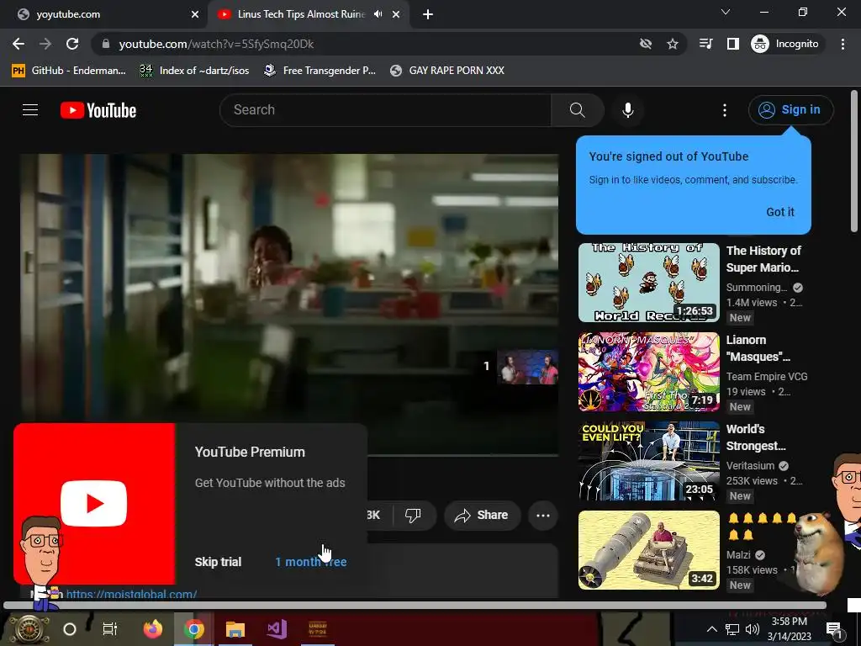Click 1 month free offer

311,562
